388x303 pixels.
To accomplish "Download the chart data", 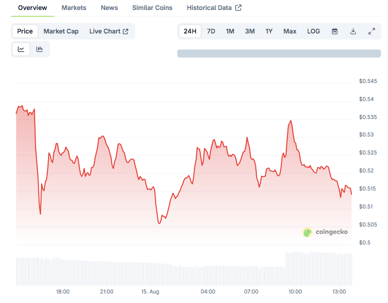I will click(x=353, y=31).
